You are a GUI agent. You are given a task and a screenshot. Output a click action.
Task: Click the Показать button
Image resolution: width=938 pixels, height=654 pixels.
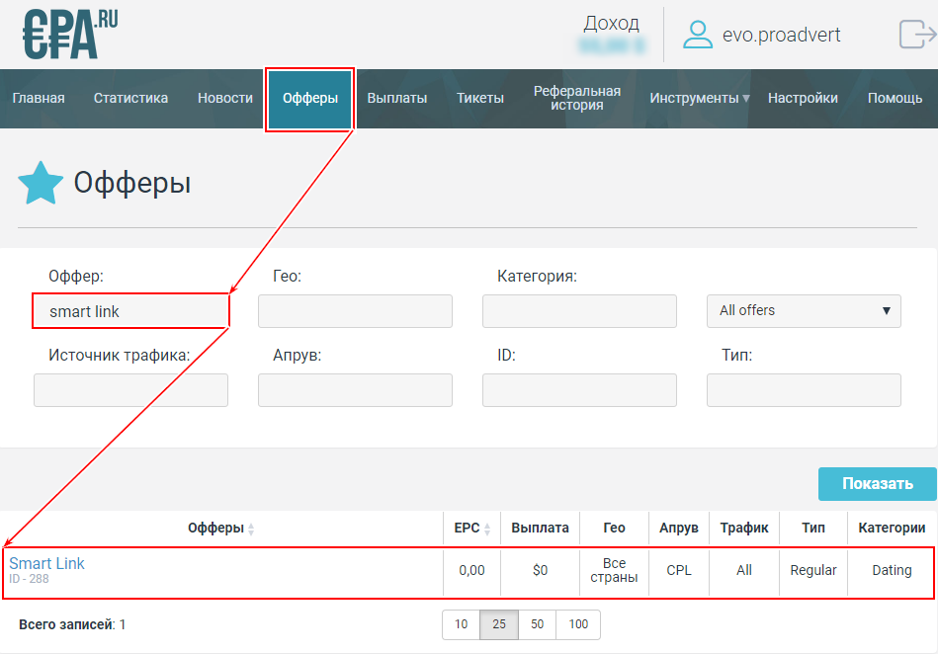click(877, 484)
